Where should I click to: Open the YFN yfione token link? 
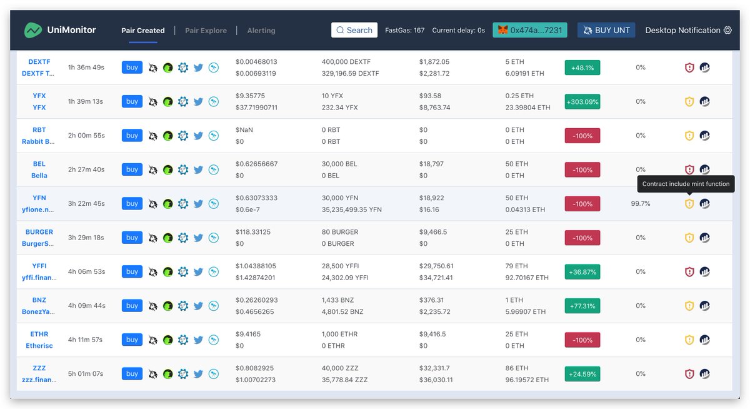pyautogui.click(x=39, y=204)
